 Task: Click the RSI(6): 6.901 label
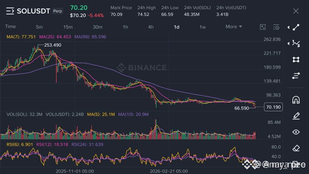click(x=20, y=145)
